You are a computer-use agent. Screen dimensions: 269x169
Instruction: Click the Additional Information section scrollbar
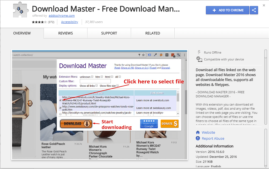pos(265,148)
